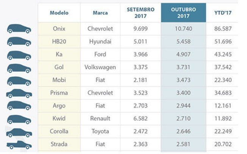Click the pickup truck icon beside Strada
247x154 pixels.
point(19,145)
